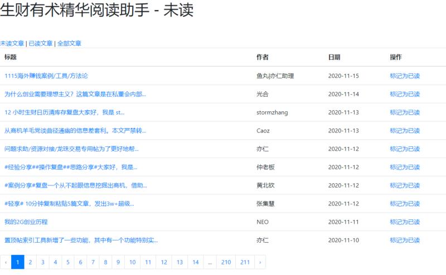The width and height of the screenshot is (446, 275).
Task: Go to page 2
Action: point(30,262)
